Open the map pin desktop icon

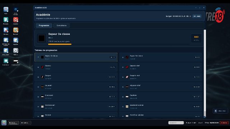(x=6, y=10)
